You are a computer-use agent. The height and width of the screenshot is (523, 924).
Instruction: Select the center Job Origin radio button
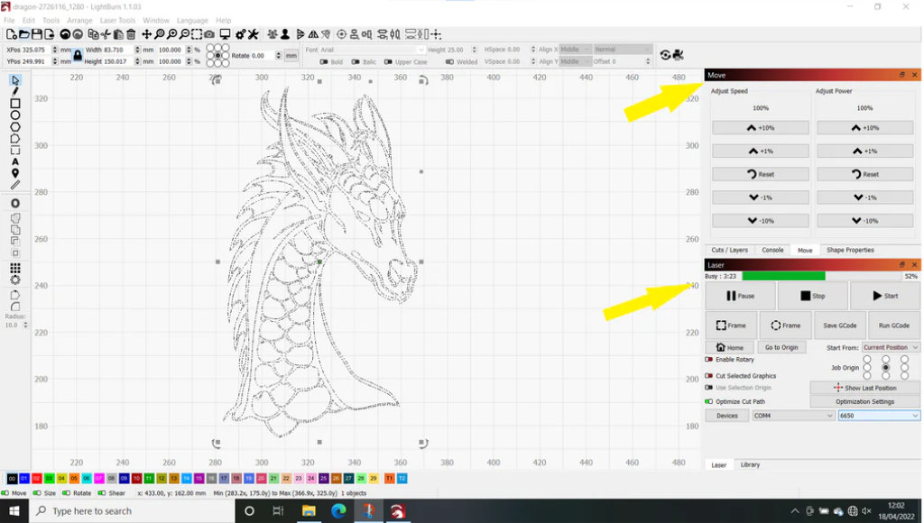coord(886,368)
